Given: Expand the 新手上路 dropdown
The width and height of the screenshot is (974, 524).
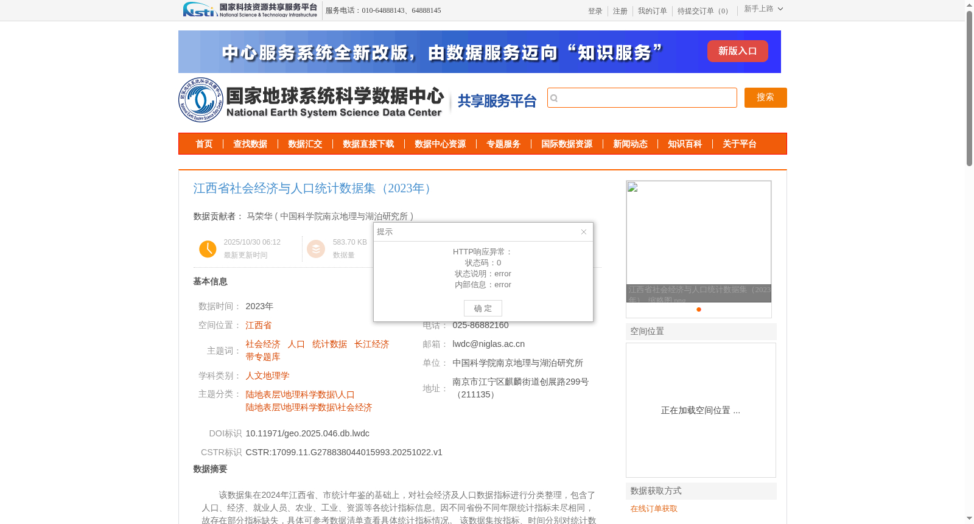Looking at the screenshot, I should 763,9.
